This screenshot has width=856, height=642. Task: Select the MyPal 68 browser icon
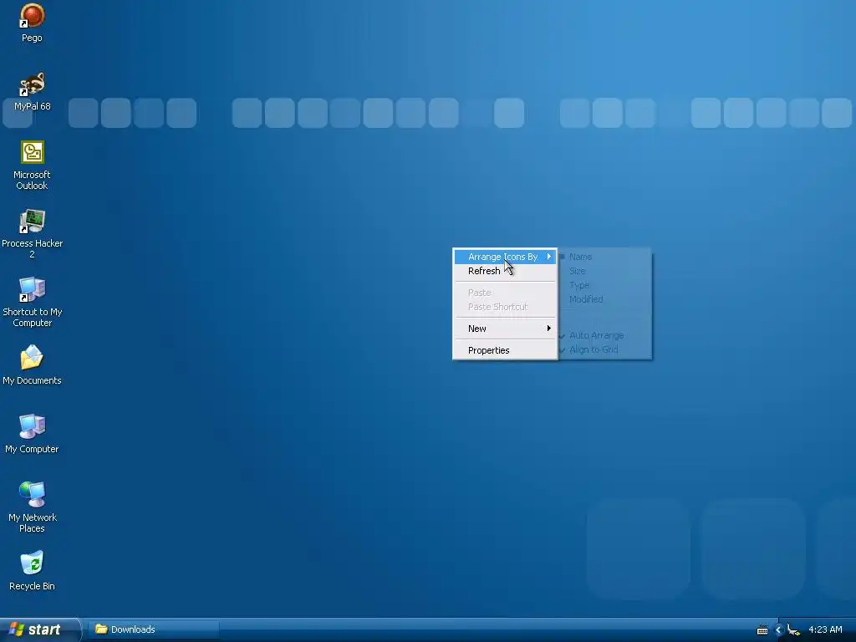point(32,84)
